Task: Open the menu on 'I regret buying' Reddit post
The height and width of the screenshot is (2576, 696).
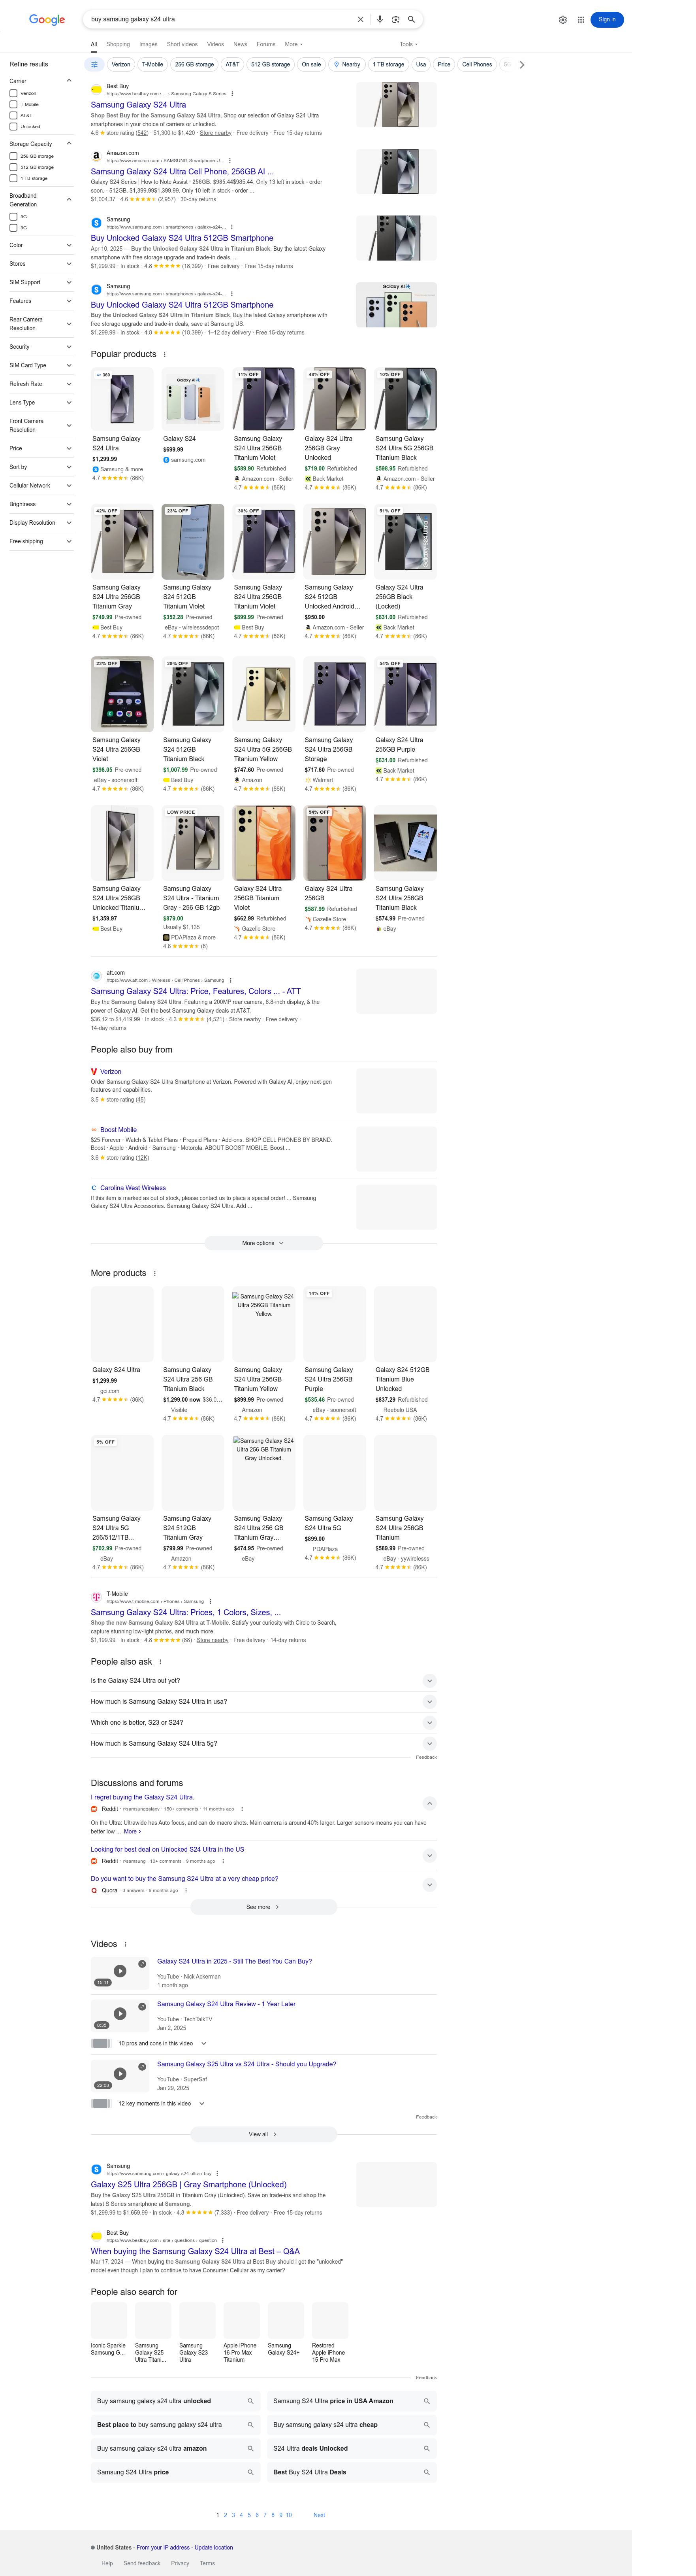Action: 242,1809
